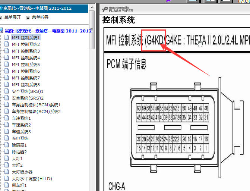Click pin 1 in the PCM connector
Screen dimensions: 250x191
click(206, 148)
